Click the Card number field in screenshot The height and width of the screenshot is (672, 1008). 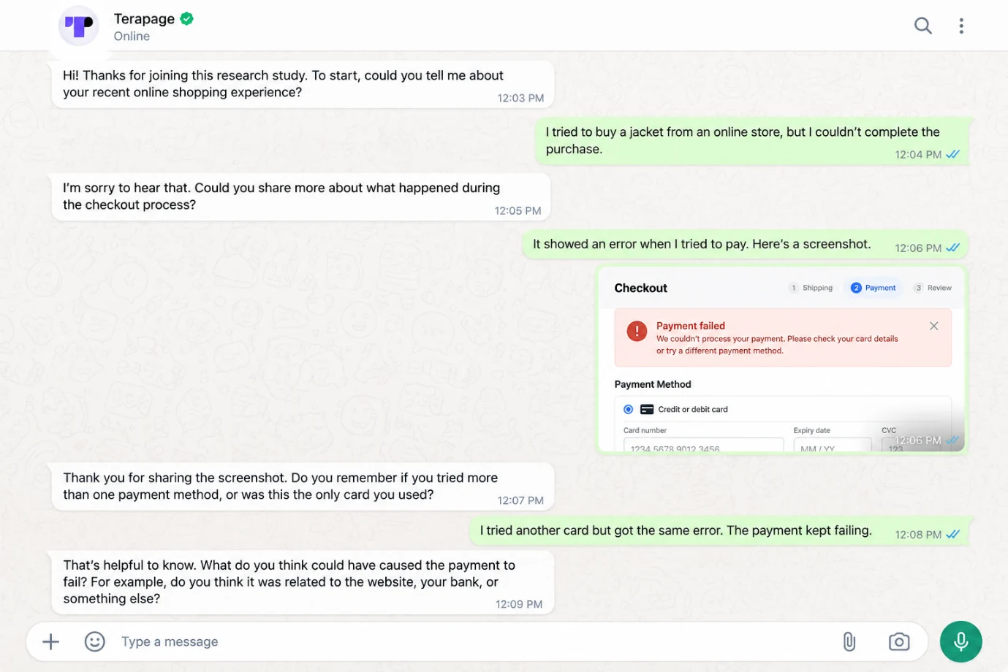703,445
